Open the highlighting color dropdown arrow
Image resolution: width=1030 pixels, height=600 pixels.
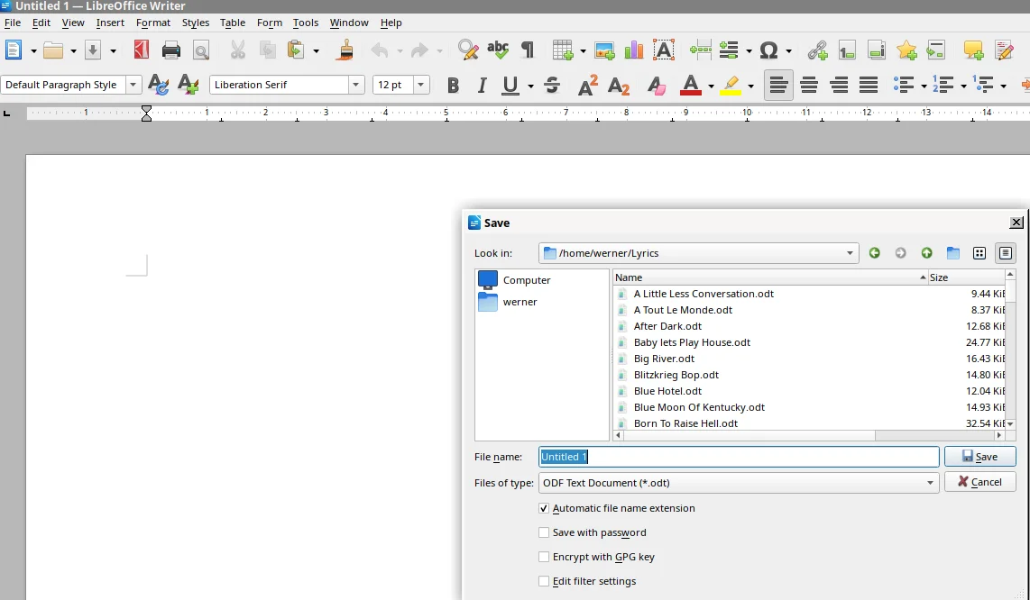pos(750,86)
